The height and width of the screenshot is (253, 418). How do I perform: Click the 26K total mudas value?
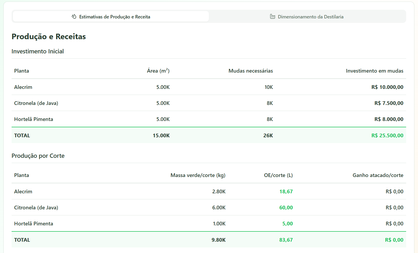[x=268, y=135]
